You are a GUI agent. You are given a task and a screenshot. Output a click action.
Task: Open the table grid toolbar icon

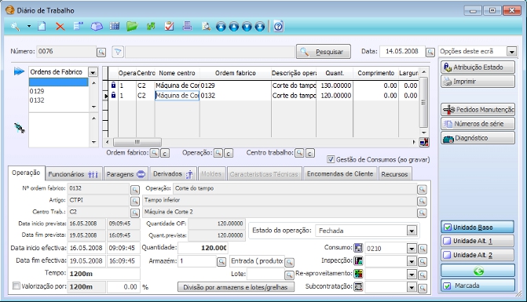coord(115,26)
